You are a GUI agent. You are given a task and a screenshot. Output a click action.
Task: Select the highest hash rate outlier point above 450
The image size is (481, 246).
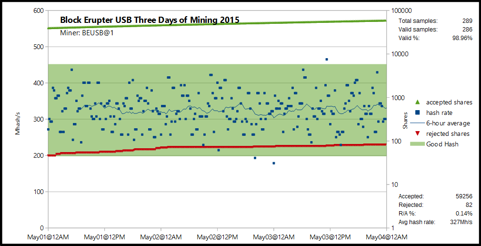(x=327, y=59)
